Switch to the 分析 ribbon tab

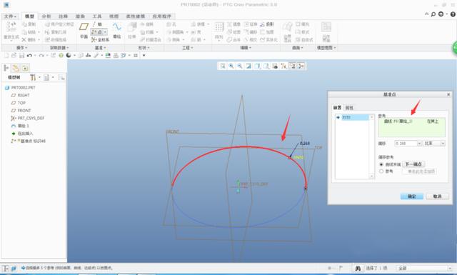click(x=46, y=16)
